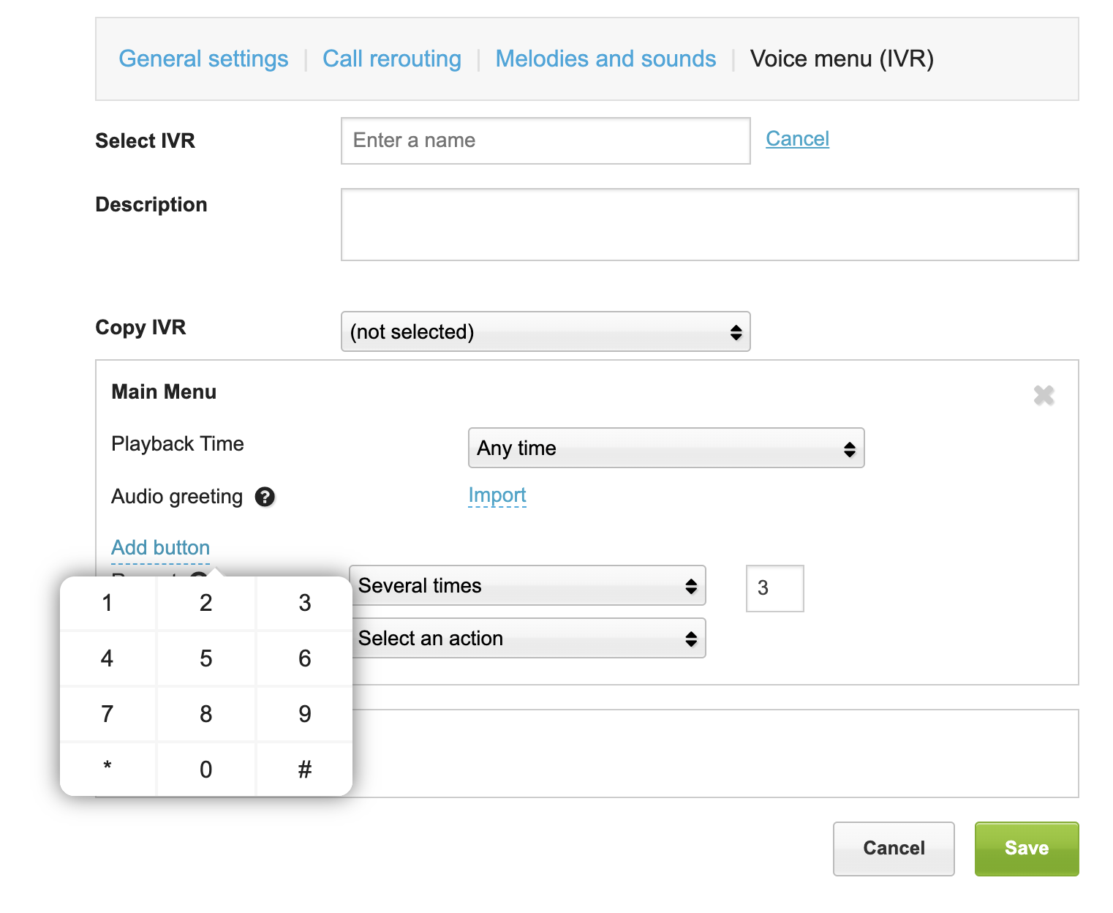Open the Copy IVR dropdown
This screenshot has width=1113, height=913.
pyautogui.click(x=546, y=331)
